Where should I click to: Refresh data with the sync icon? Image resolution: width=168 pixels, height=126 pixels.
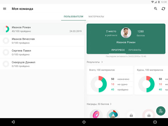coord(163,9)
